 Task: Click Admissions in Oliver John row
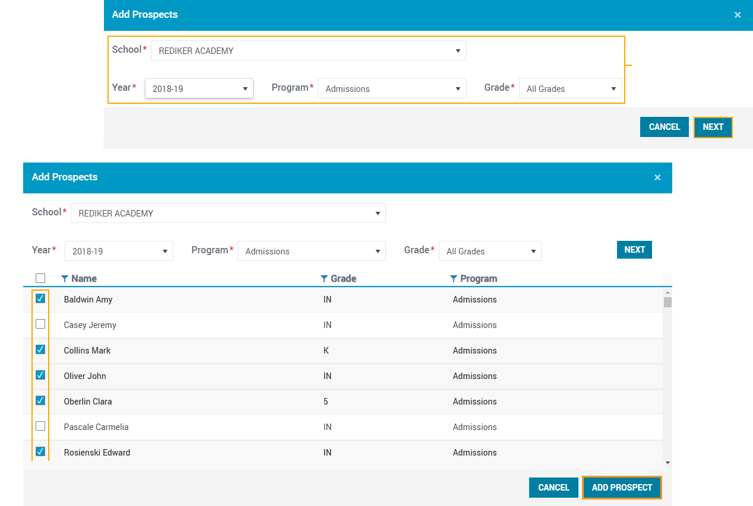click(x=474, y=376)
